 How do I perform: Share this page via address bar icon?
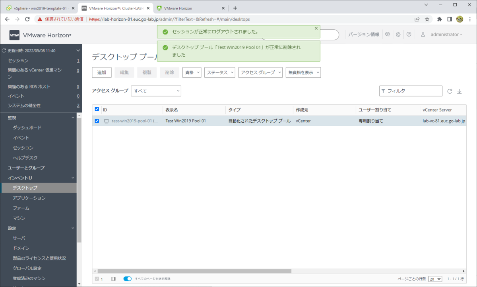coord(417,19)
